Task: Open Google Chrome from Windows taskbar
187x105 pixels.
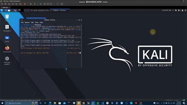Action: pyautogui.click(x=84, y=103)
